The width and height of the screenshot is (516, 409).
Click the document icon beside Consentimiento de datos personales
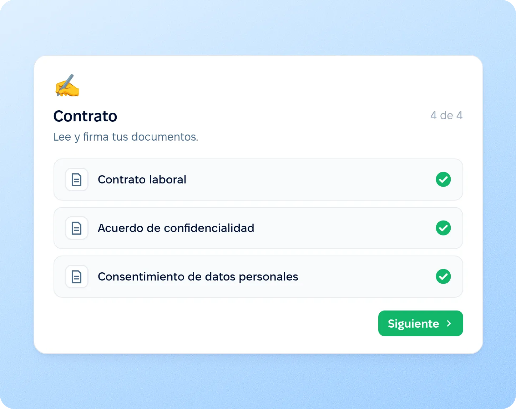pos(77,277)
